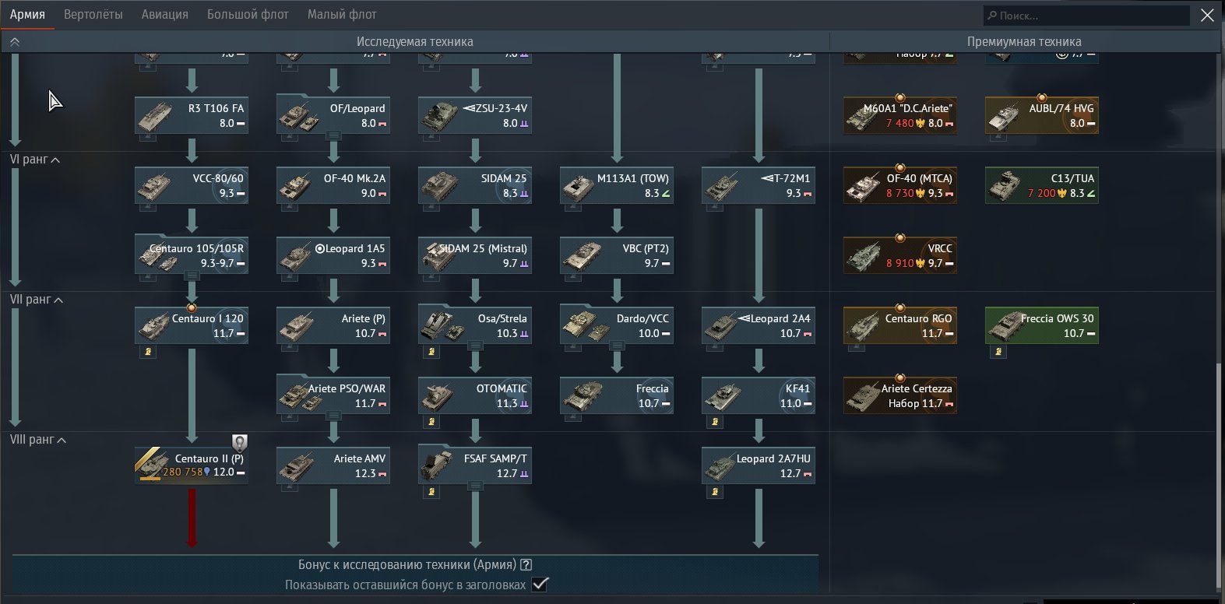Open the research bonus help icon
Screen dimensions: 1225x604
[526, 565]
